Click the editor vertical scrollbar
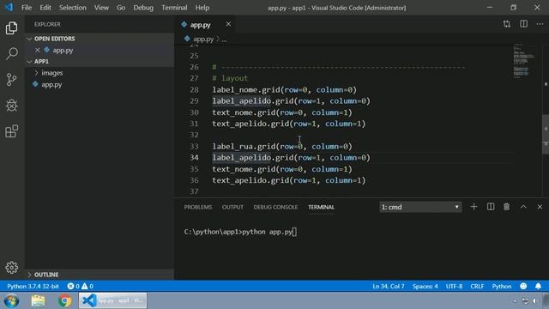This screenshot has height=309, width=549. pos(546,134)
